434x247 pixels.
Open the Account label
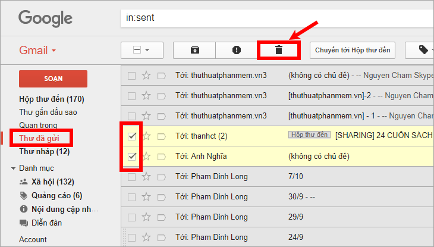coord(33,239)
